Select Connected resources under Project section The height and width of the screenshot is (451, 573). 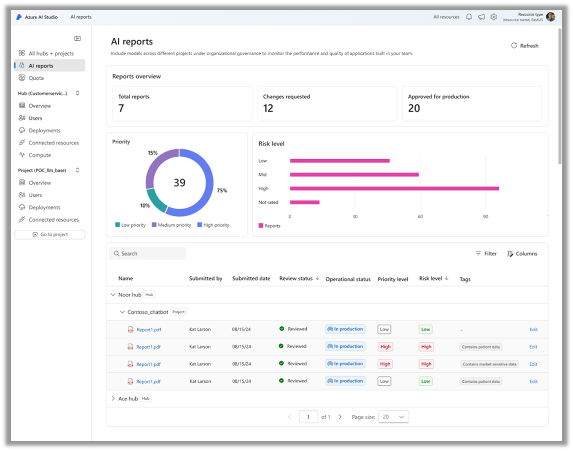pos(54,219)
